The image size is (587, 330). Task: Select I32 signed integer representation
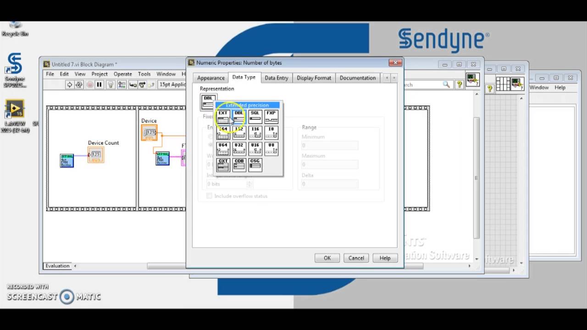click(x=239, y=132)
